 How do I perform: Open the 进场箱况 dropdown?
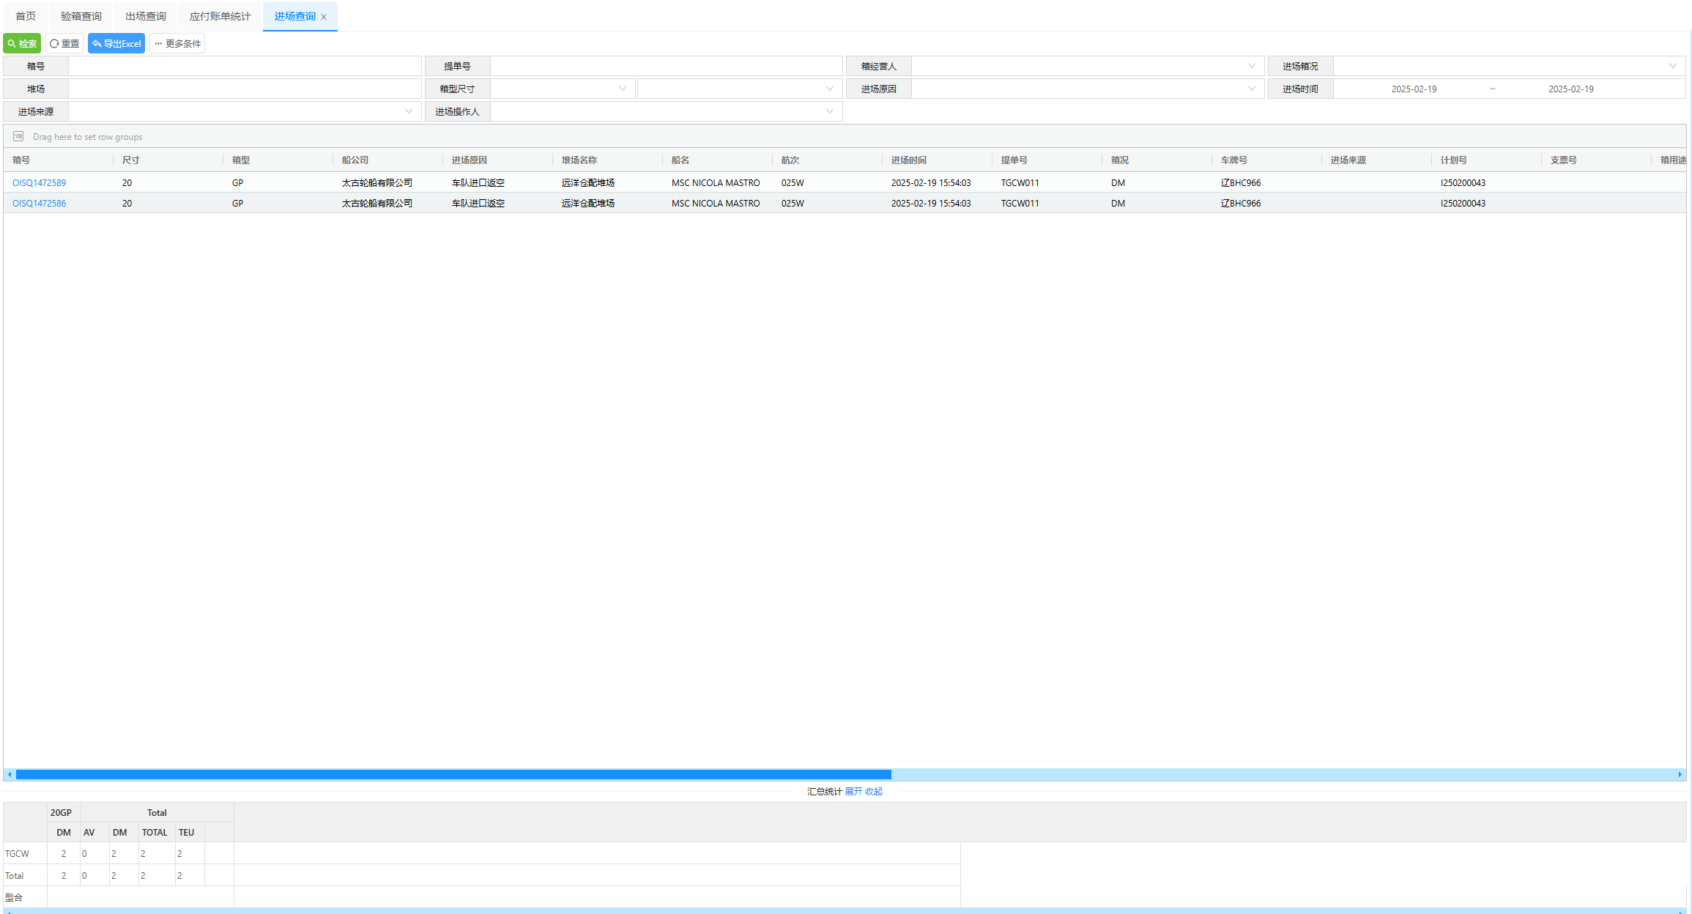(x=1672, y=67)
